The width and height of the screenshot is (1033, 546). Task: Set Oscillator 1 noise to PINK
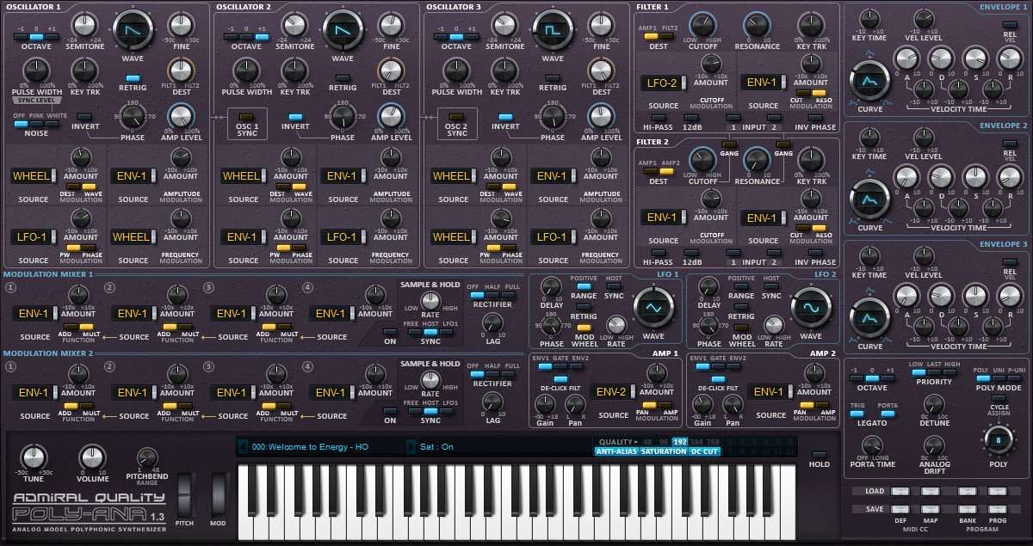pyautogui.click(x=37, y=124)
